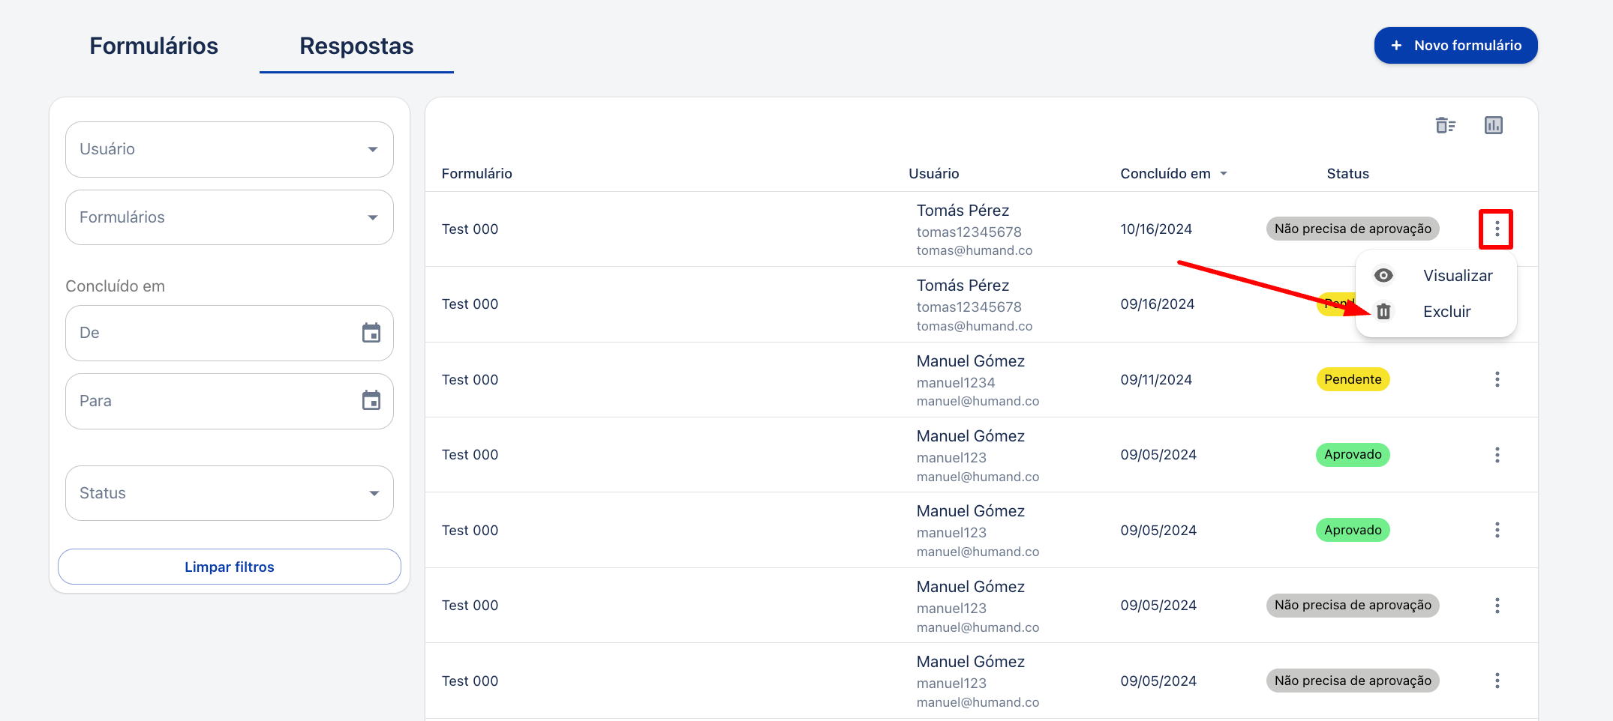1613x721 pixels.
Task: Select Visualizar from the context menu
Action: tap(1436, 276)
